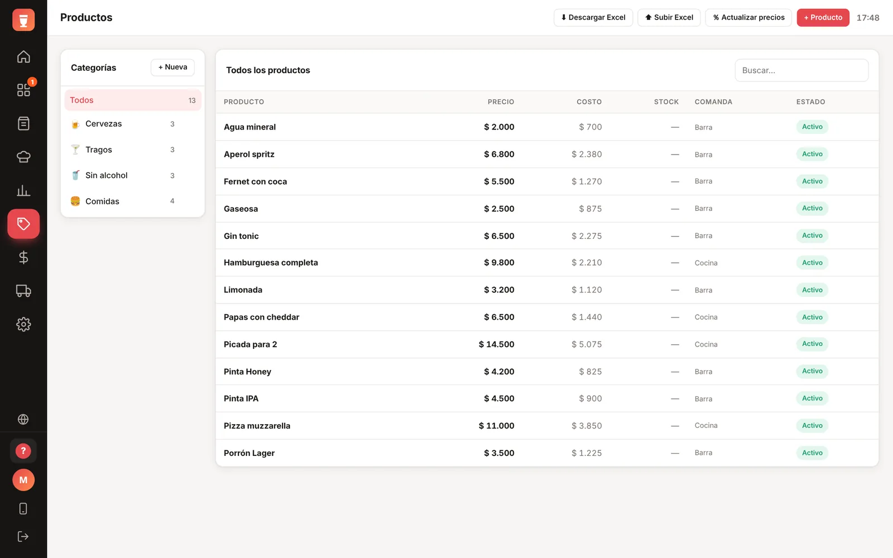Filter by the Comidas category
The image size is (893, 558).
point(133,201)
